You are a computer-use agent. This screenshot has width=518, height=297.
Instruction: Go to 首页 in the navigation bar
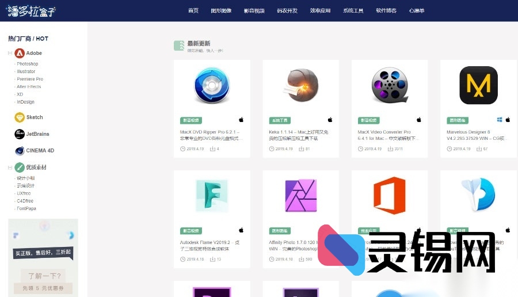(x=193, y=10)
